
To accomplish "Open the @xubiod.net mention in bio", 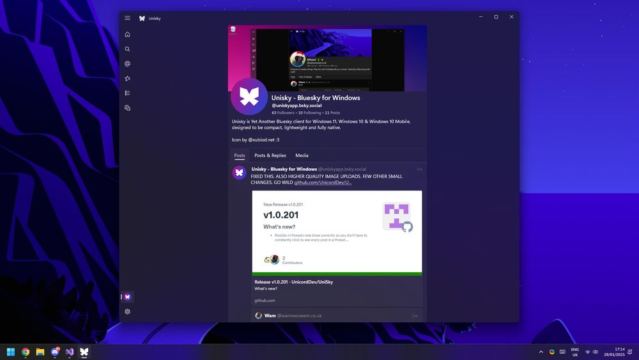I will [261, 140].
